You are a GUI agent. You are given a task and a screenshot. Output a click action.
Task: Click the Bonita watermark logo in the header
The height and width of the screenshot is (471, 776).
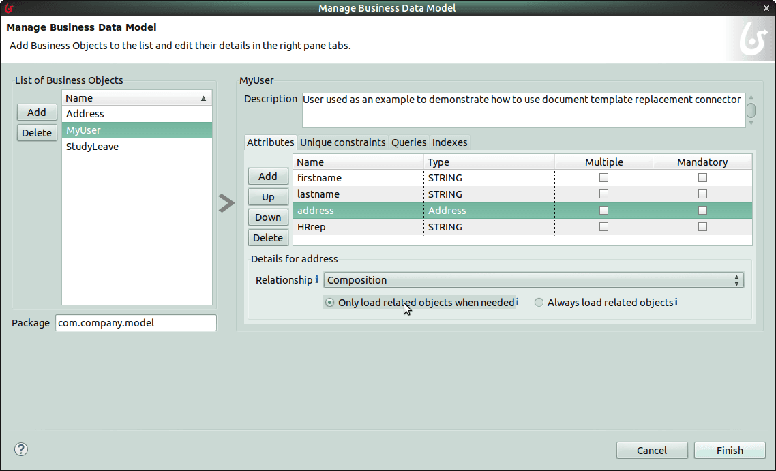pos(751,39)
